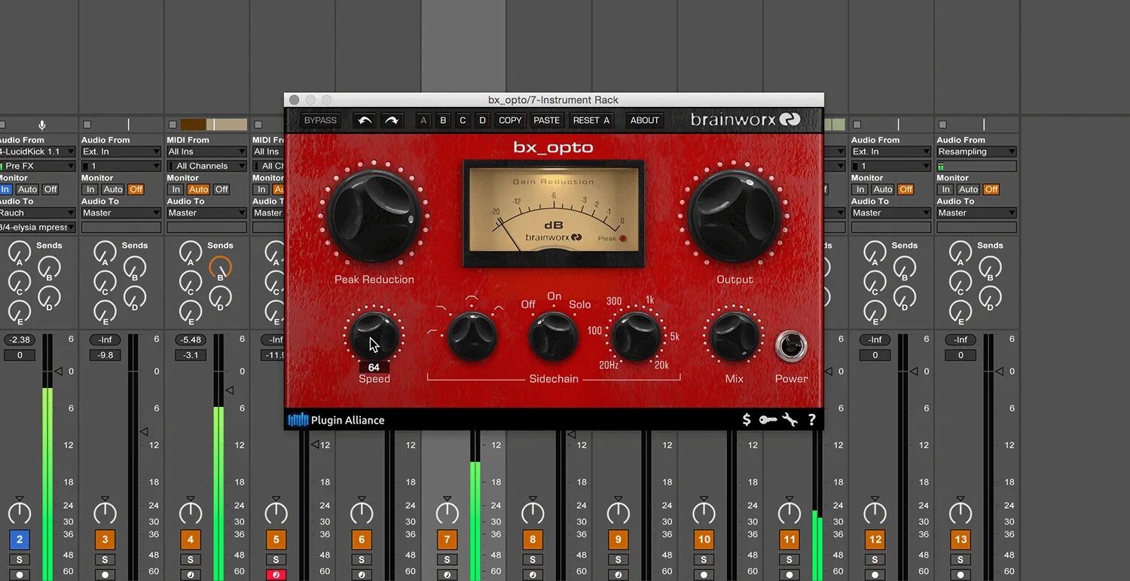Open track 3 input channel '1' dropdown
The width and height of the screenshot is (1130, 581).
121,166
